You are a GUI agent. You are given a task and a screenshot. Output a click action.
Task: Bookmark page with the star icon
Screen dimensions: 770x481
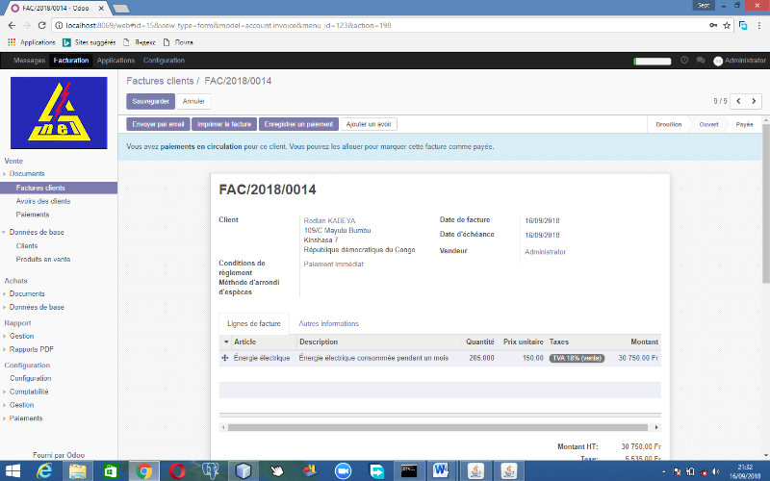[727, 26]
